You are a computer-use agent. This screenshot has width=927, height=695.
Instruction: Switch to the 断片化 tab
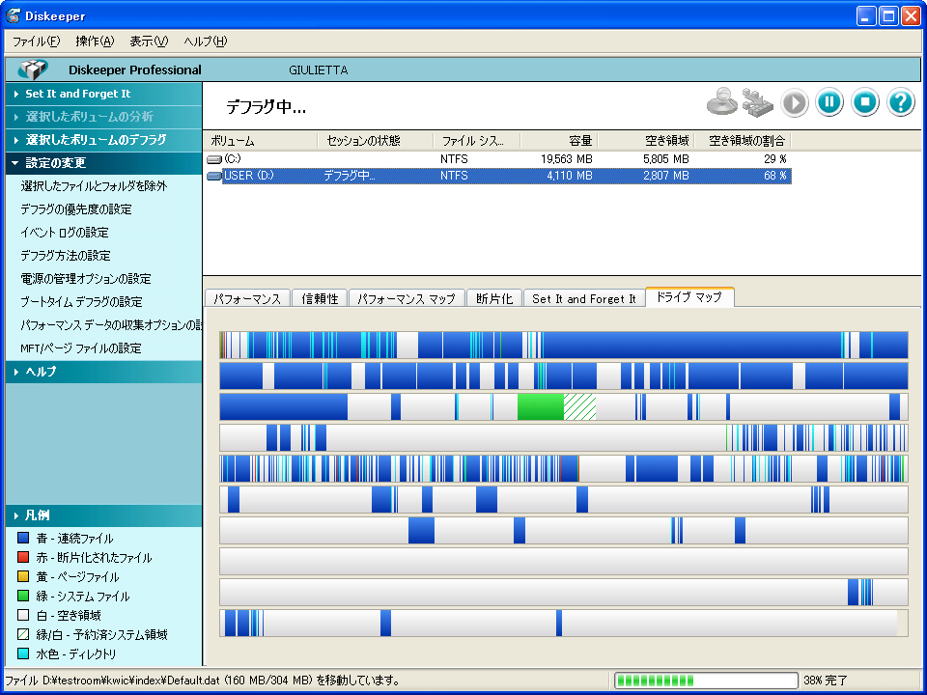point(494,298)
